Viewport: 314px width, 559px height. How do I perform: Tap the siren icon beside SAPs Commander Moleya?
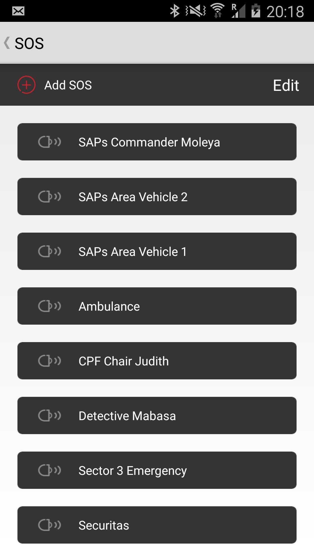tap(49, 142)
